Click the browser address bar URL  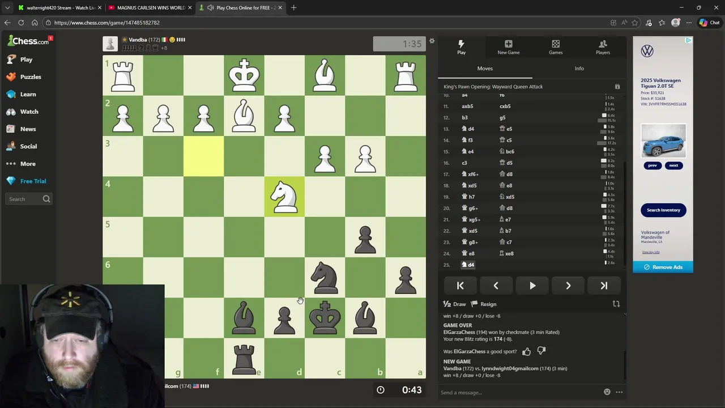pyautogui.click(x=107, y=23)
